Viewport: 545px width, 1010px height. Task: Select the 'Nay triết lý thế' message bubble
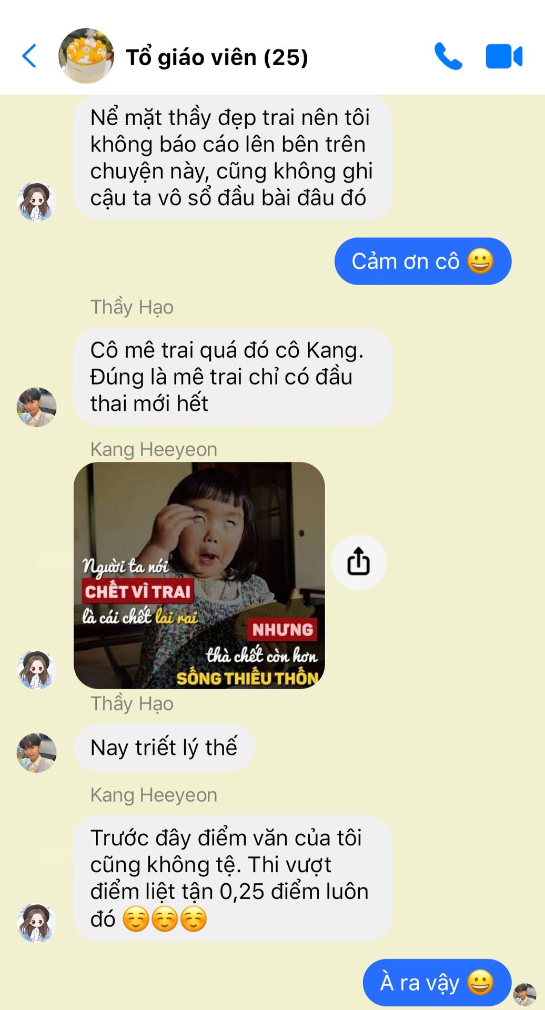[x=164, y=748]
